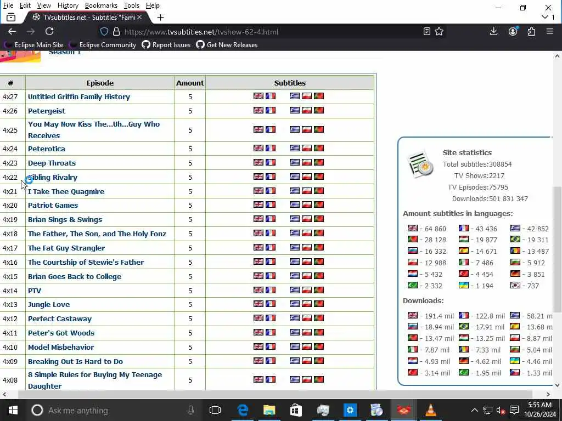Click French flag in the Petergeist row
The width and height of the screenshot is (562, 421).
click(x=271, y=110)
